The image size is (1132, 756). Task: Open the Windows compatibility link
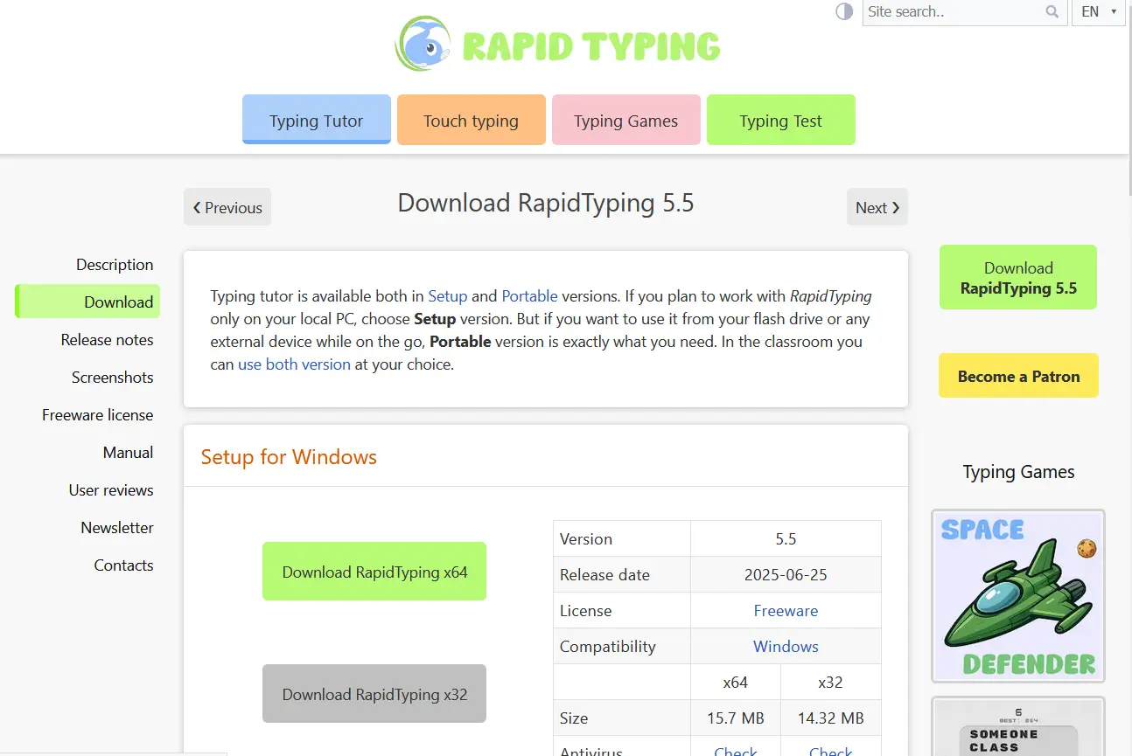click(786, 647)
